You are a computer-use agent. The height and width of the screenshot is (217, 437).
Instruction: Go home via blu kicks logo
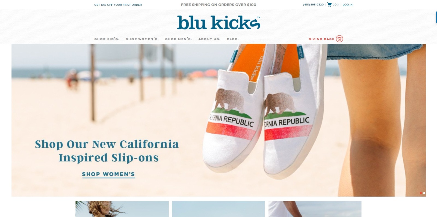218,23
